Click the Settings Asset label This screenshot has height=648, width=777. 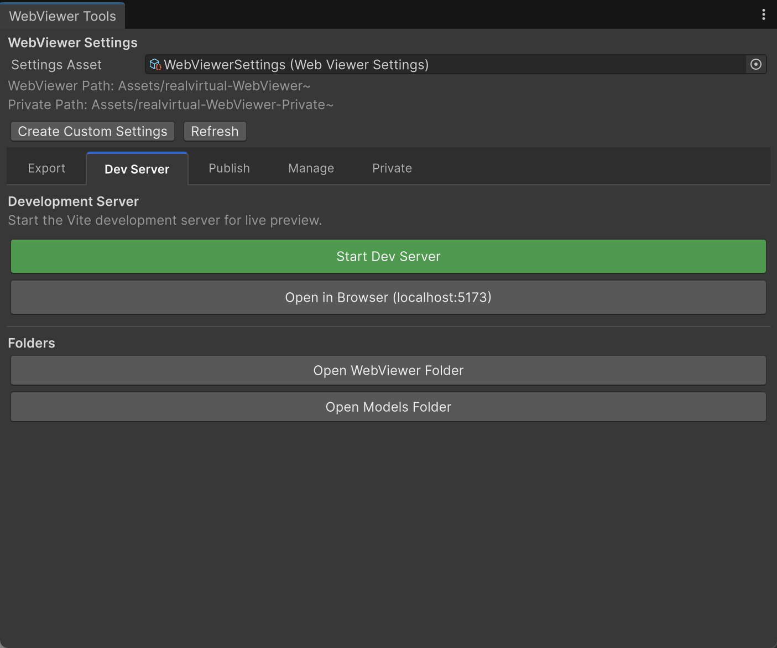[x=56, y=65]
